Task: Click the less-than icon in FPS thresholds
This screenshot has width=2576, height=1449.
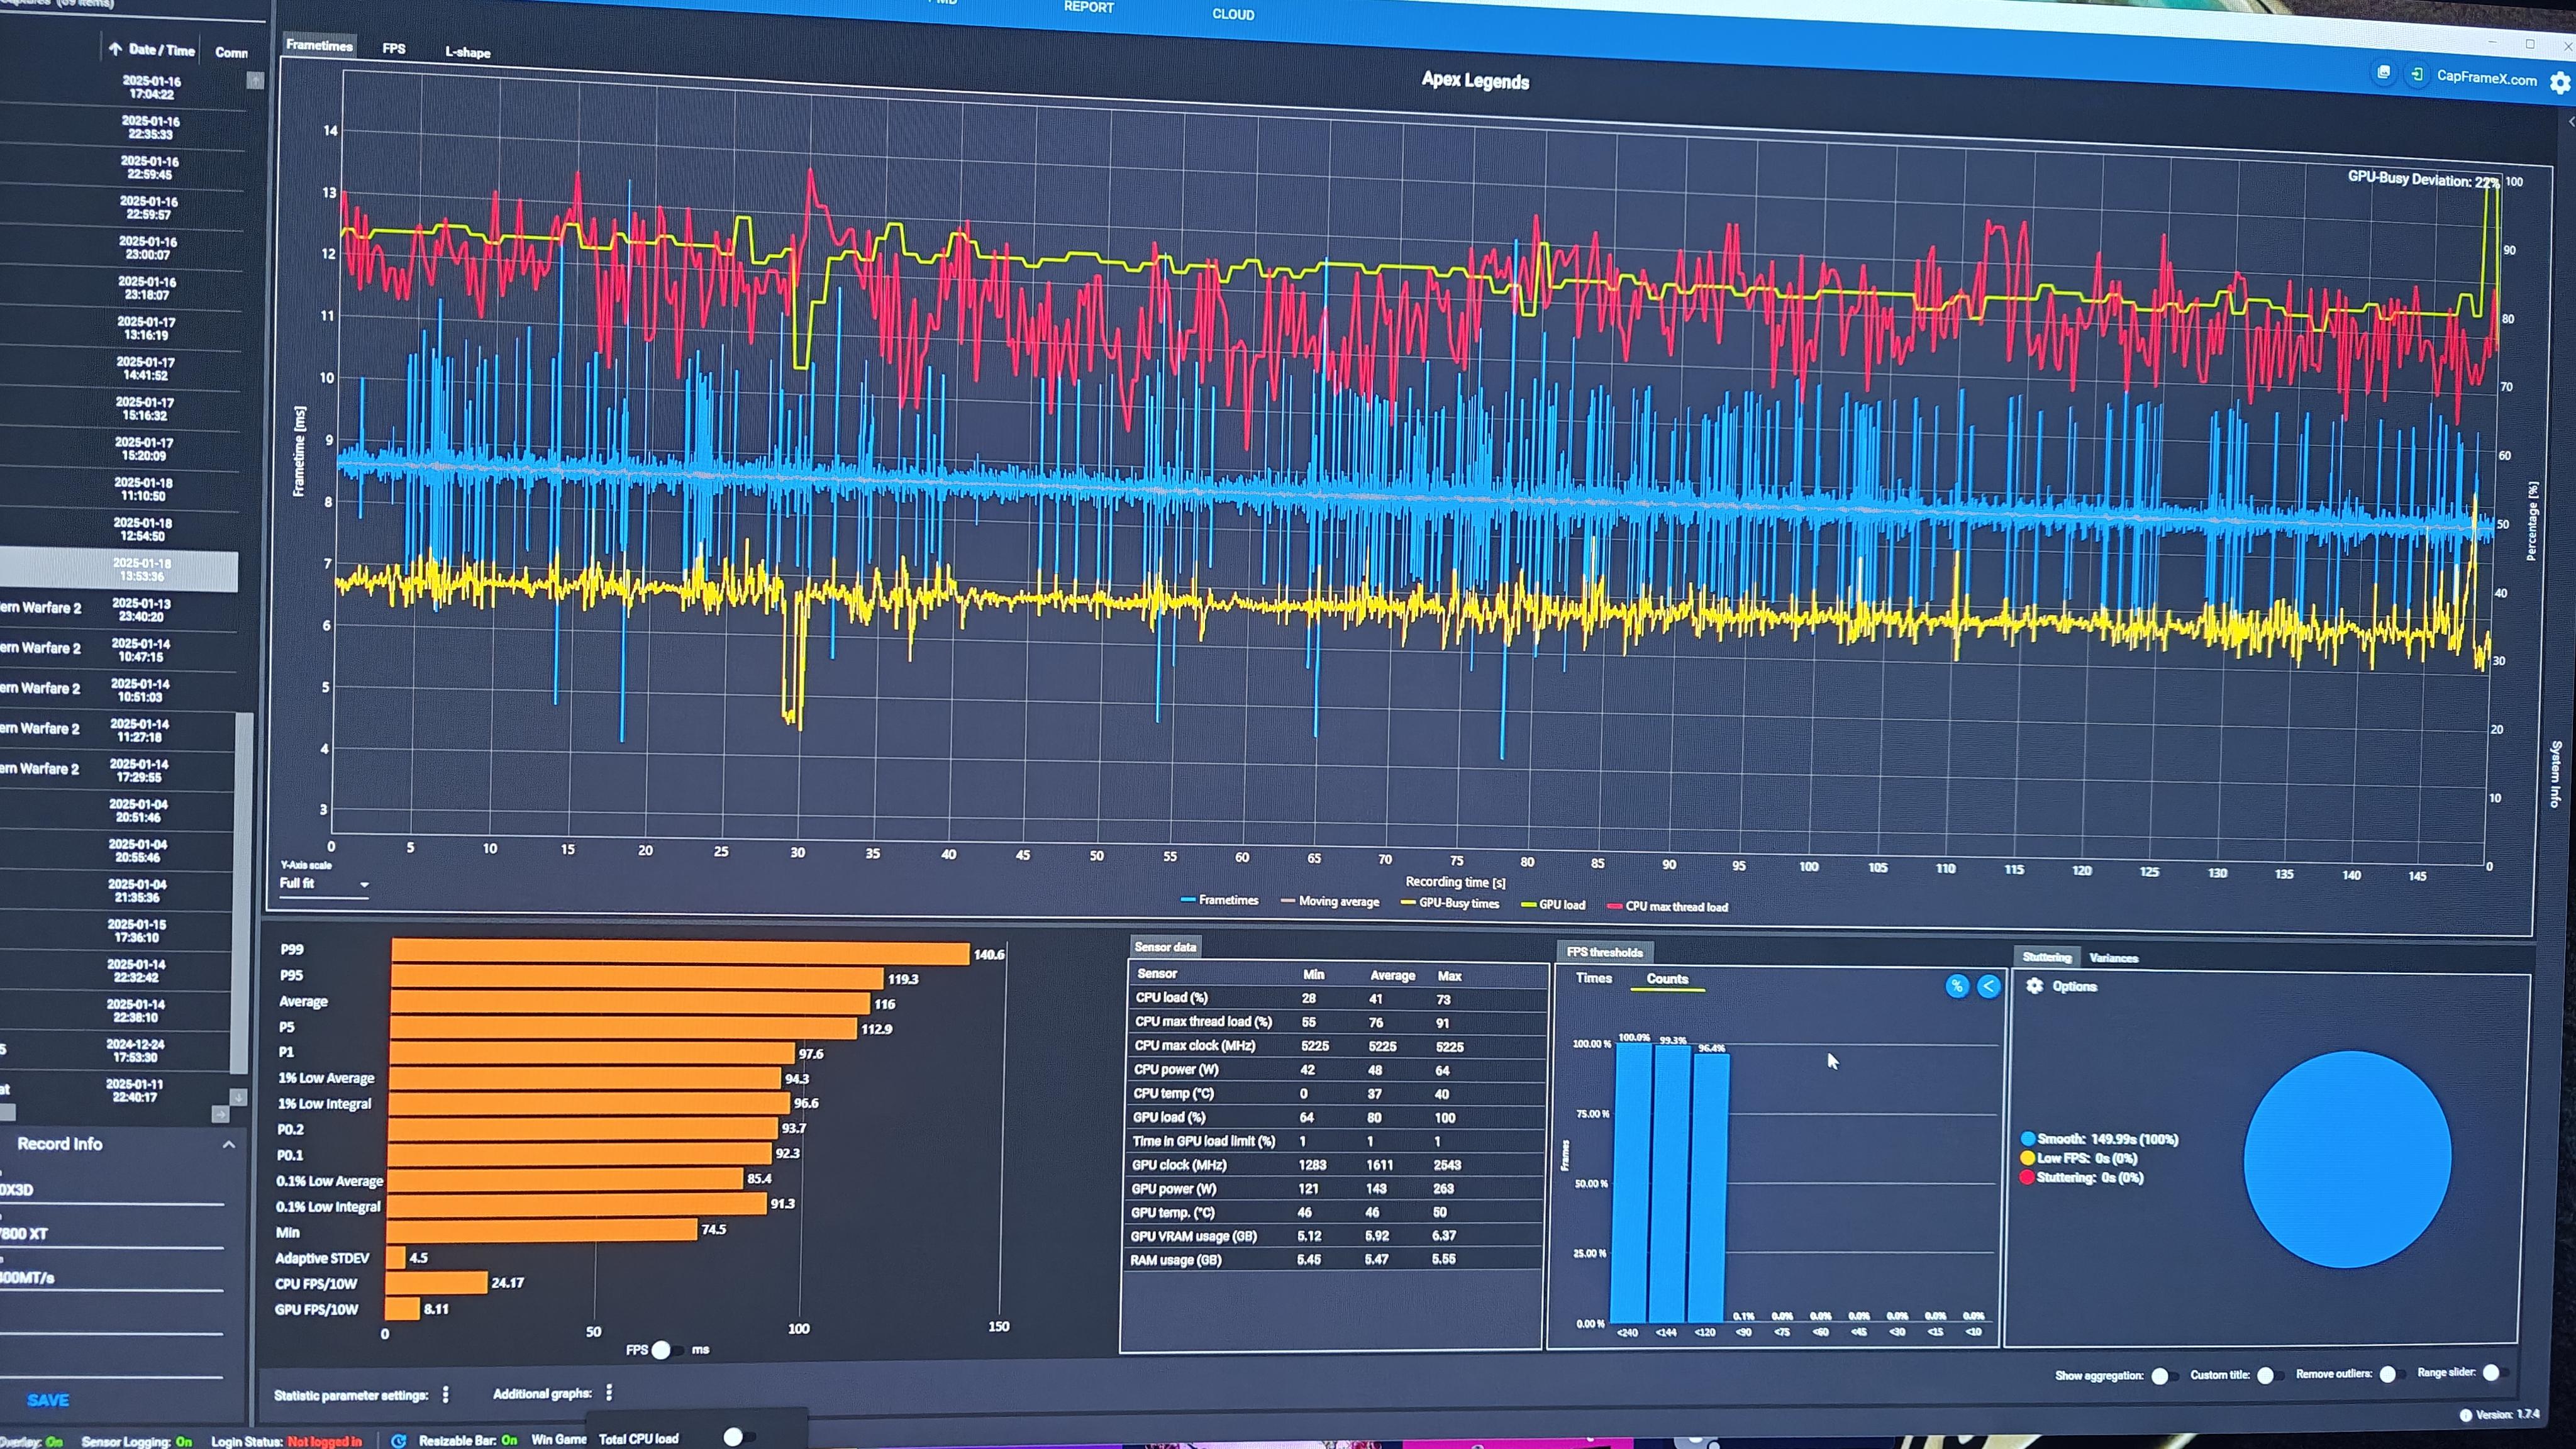Action: (x=1988, y=986)
